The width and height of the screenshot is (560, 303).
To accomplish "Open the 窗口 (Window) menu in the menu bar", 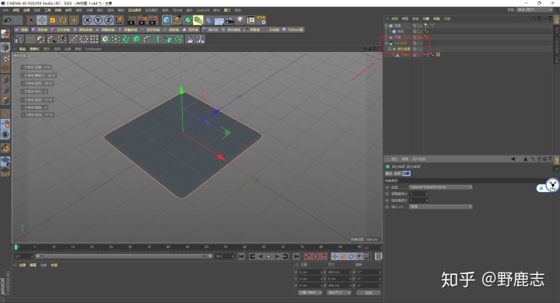I will pyautogui.click(x=227, y=10).
